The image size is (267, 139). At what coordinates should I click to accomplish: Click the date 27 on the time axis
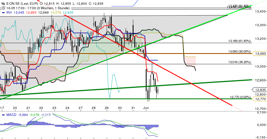coord(81,108)
